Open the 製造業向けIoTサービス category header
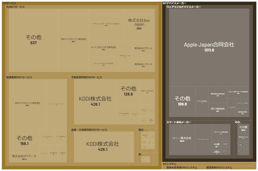The height and width of the screenshot is (171, 258). 19,77
